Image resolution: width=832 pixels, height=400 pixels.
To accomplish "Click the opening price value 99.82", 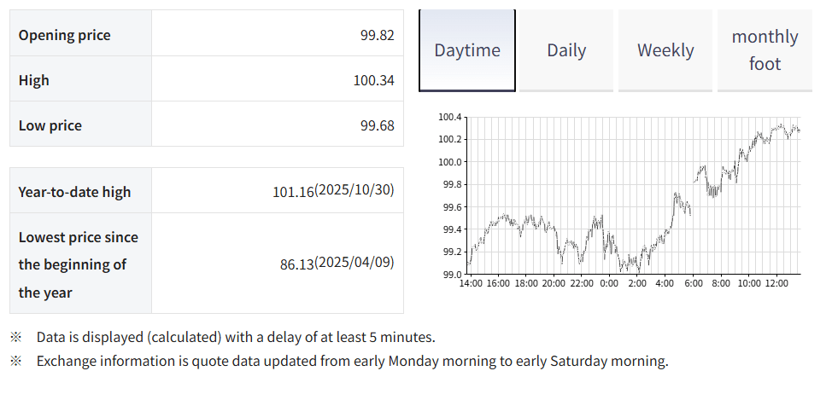I will click(377, 35).
